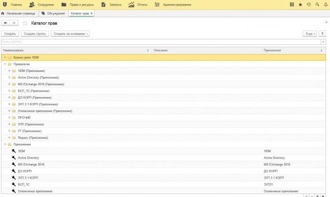Click ЗУП31 value in Приложение column
The width and height of the screenshot is (330, 197).
click(268, 185)
